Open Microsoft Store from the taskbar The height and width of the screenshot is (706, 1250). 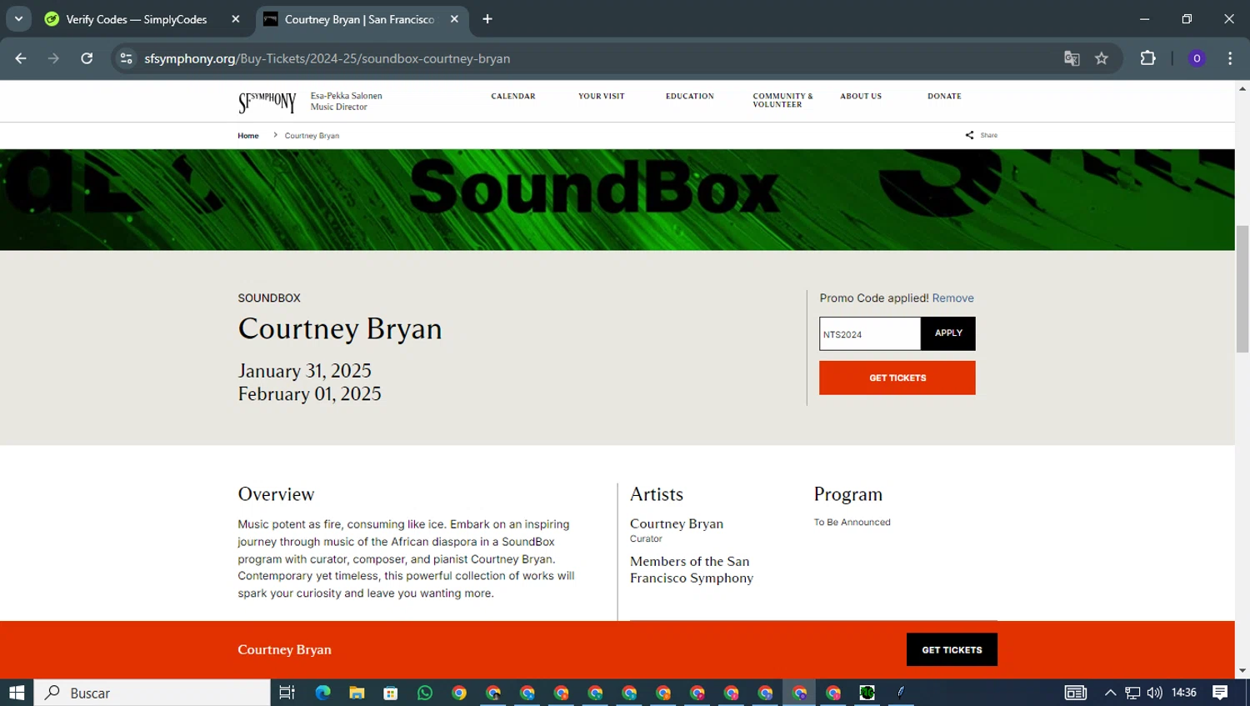click(x=391, y=693)
